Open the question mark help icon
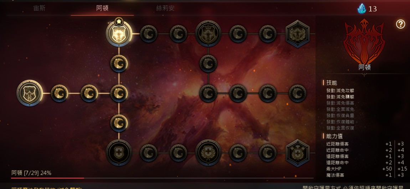Viewport: 410px width, 189px height. 400,24
